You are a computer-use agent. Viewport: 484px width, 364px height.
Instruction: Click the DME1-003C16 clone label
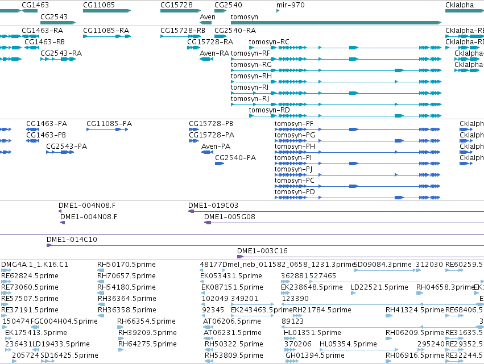pyautogui.click(x=262, y=251)
